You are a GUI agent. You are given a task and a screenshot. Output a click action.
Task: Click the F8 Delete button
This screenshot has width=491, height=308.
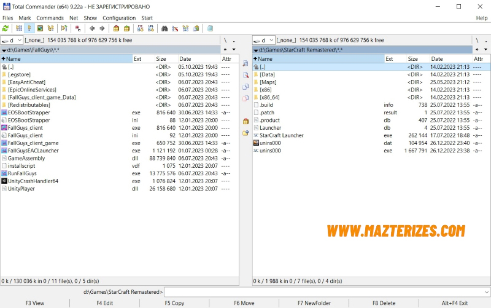pos(384,303)
